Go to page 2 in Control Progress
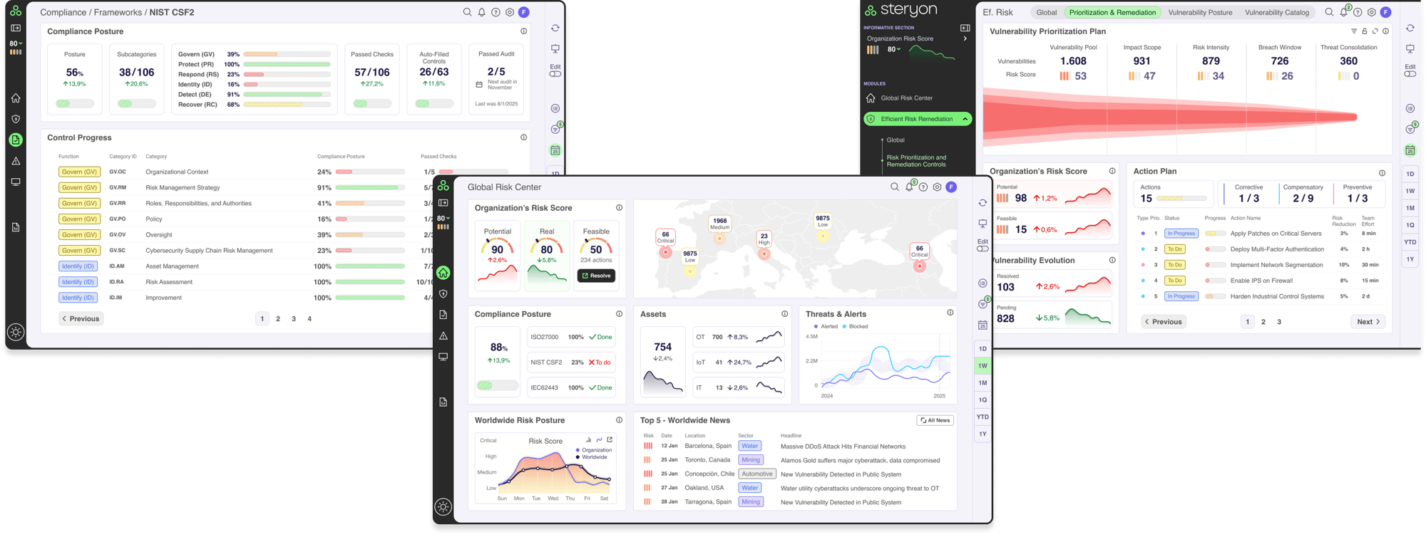1426x537 pixels. pos(278,319)
